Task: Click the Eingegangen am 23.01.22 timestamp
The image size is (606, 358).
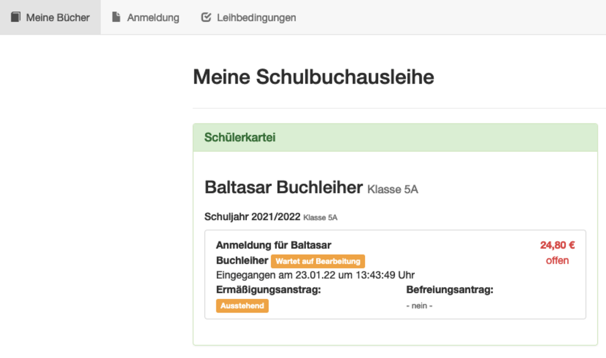Action: (x=315, y=275)
